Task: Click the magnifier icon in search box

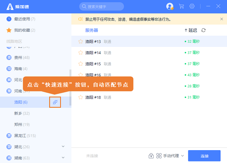Action: 84,6
